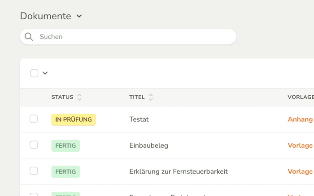Viewport: 314px width, 196px height.
Task: Click the FERTIG badge in the Einbaubeleg row
Action: (x=65, y=145)
